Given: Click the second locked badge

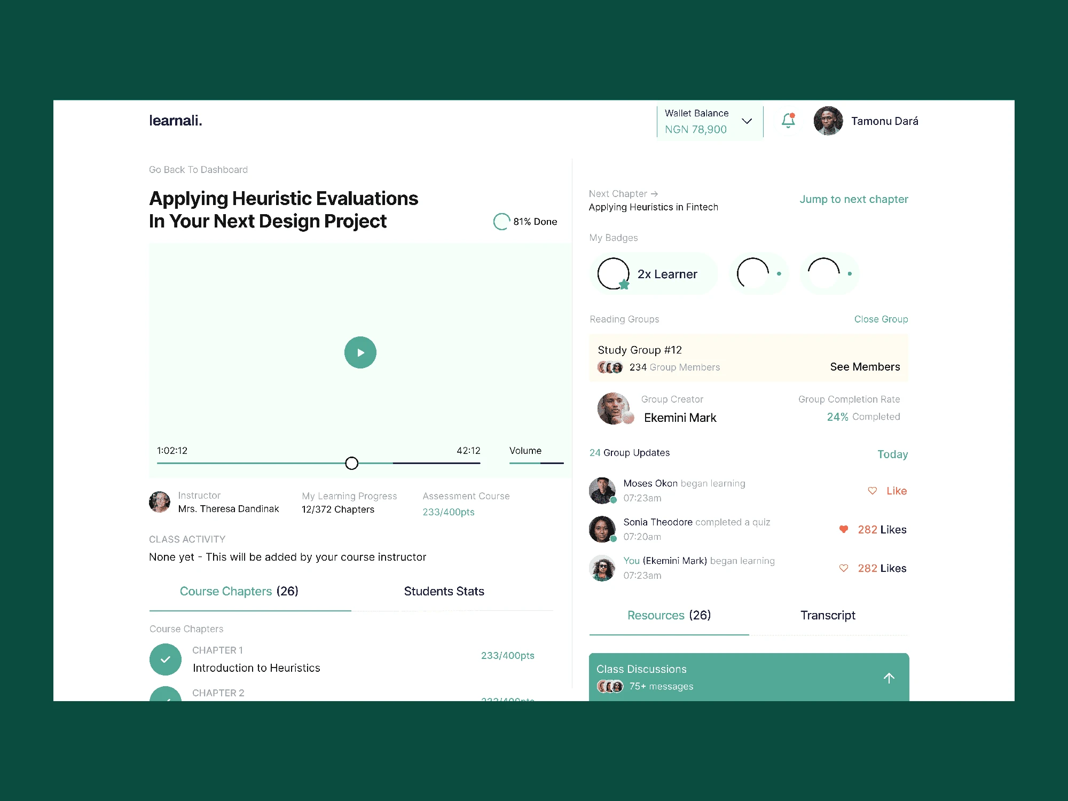Looking at the screenshot, I should [x=759, y=273].
